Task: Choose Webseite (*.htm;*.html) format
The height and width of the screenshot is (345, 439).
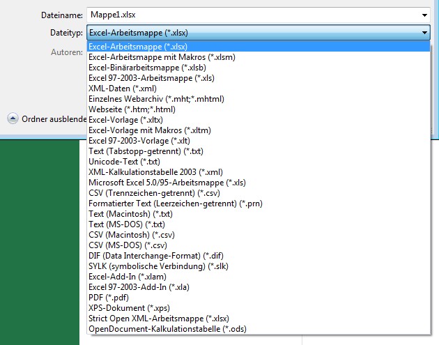Action: pyautogui.click(x=259, y=109)
